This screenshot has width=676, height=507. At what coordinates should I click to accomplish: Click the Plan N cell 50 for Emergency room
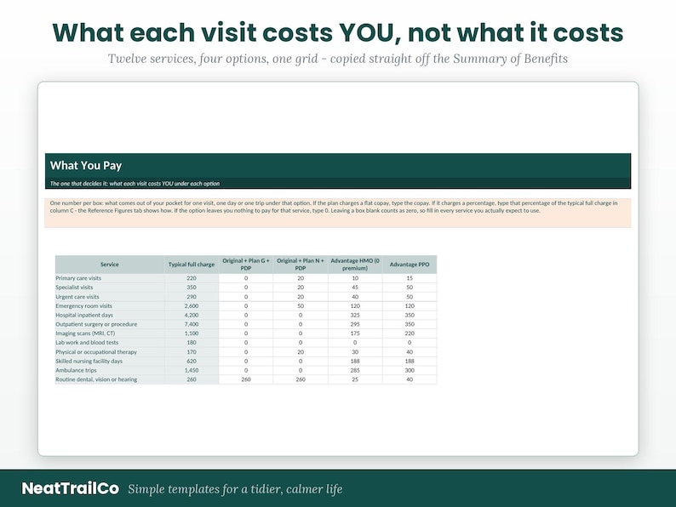click(301, 306)
